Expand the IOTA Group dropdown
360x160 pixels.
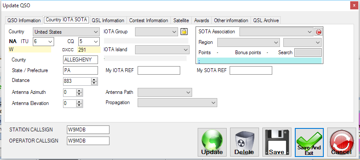pos(156,32)
